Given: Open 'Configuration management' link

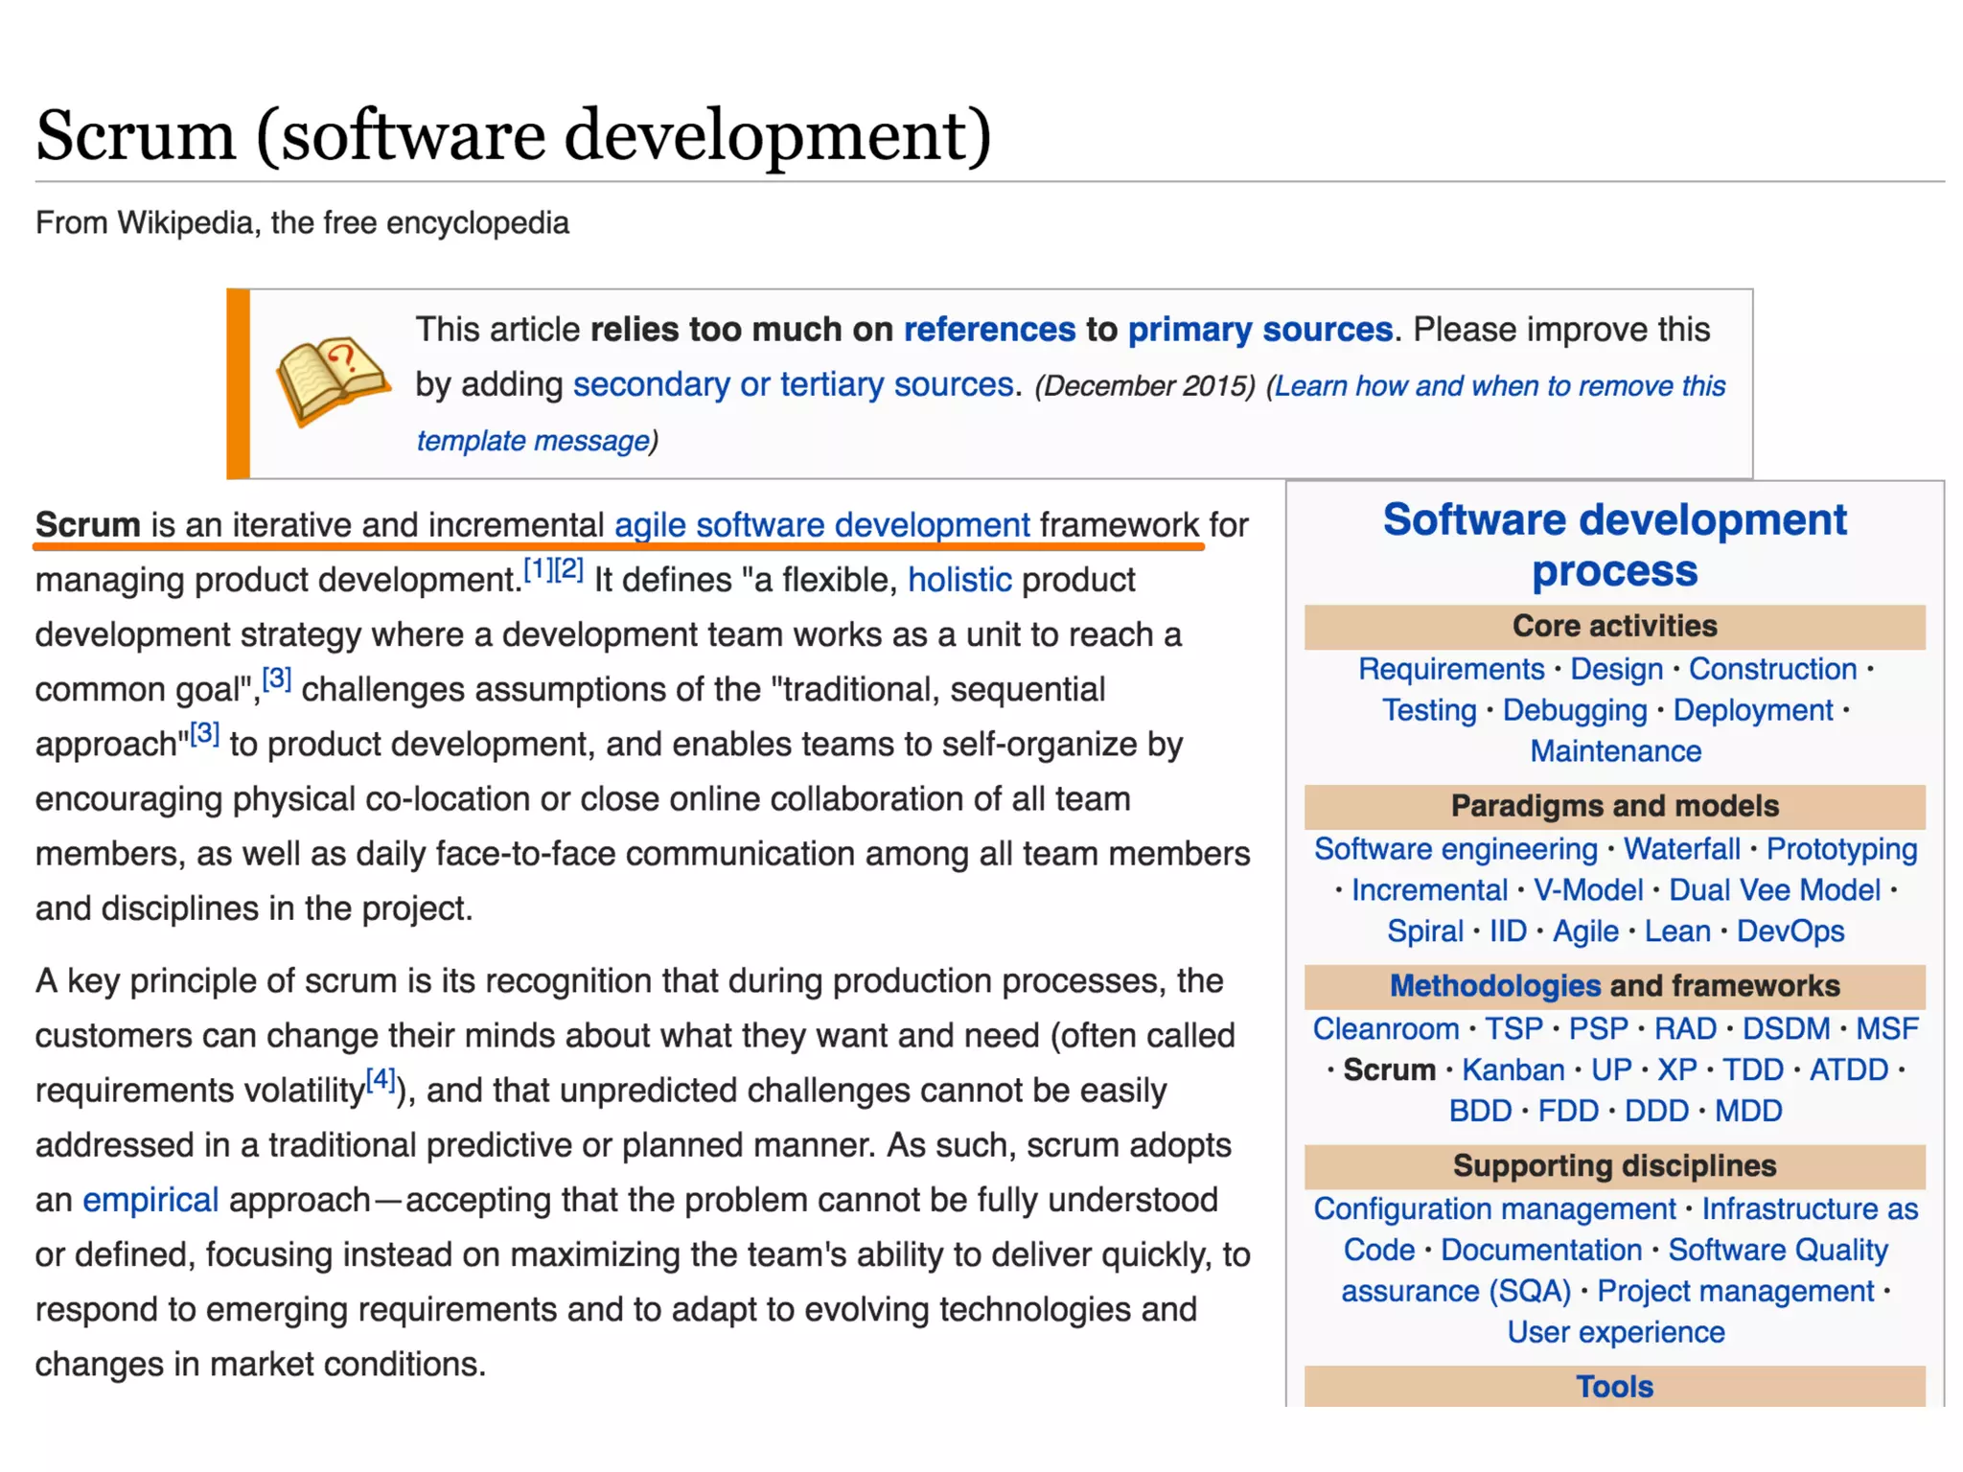Looking at the screenshot, I should point(1493,1208).
